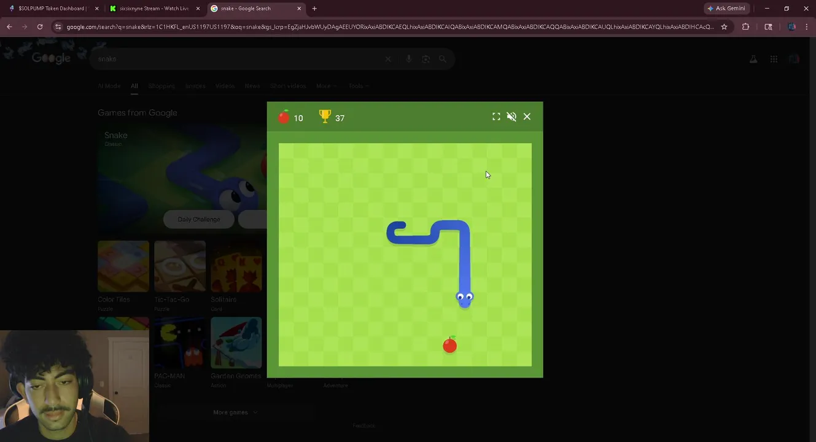
Task: Open Google account avatar
Action: click(795, 59)
